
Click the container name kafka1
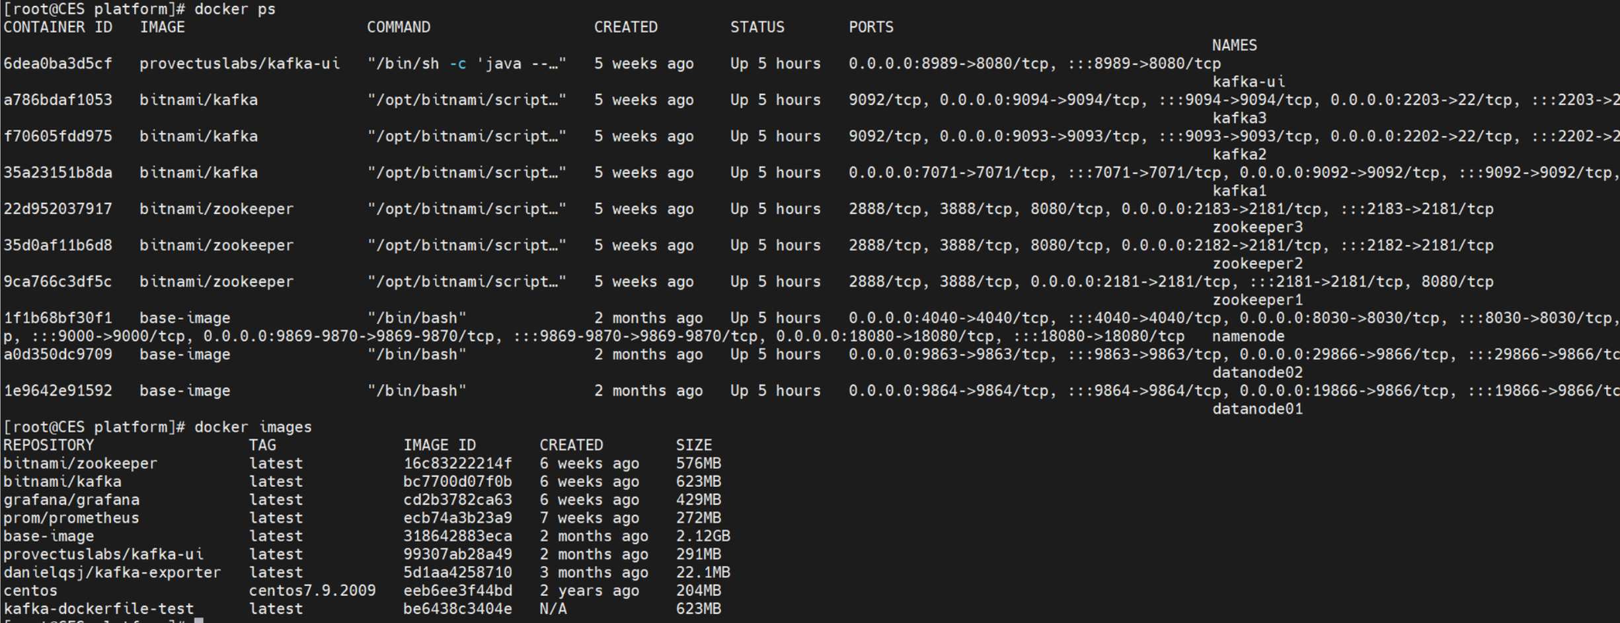point(1239,191)
